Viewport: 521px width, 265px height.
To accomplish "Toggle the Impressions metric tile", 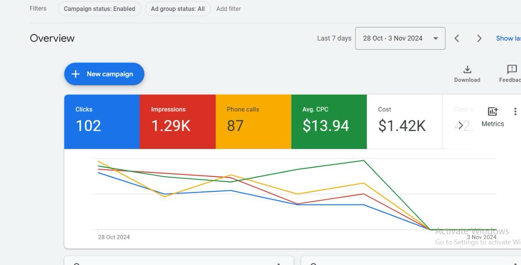I will click(177, 122).
